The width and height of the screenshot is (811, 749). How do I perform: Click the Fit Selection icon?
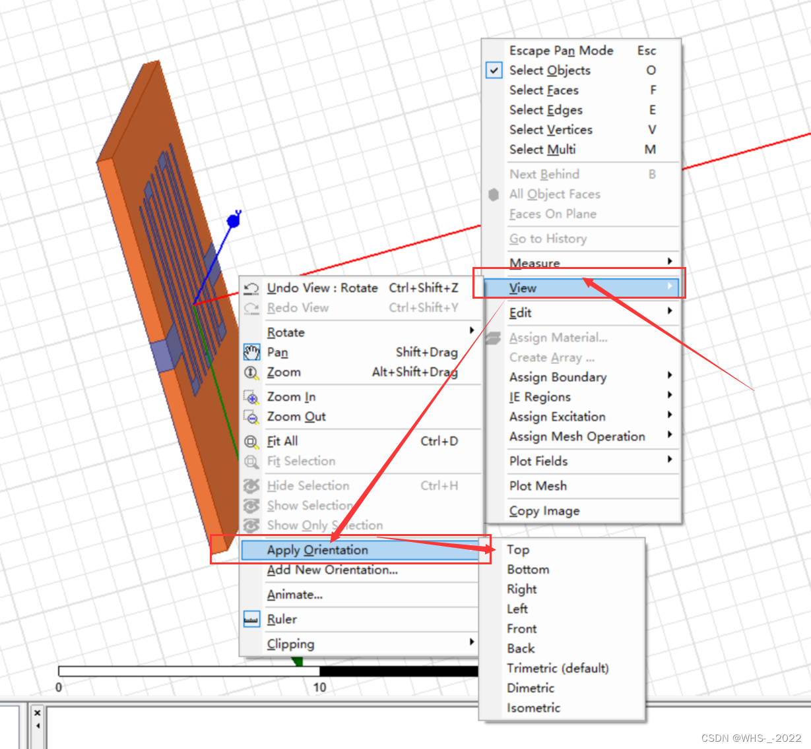click(x=251, y=462)
